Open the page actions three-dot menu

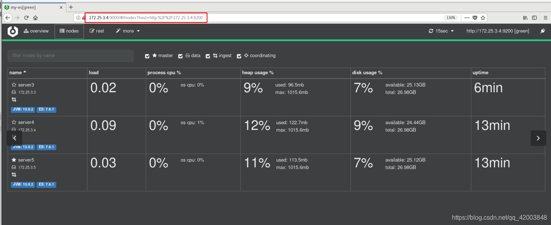[x=467, y=18]
